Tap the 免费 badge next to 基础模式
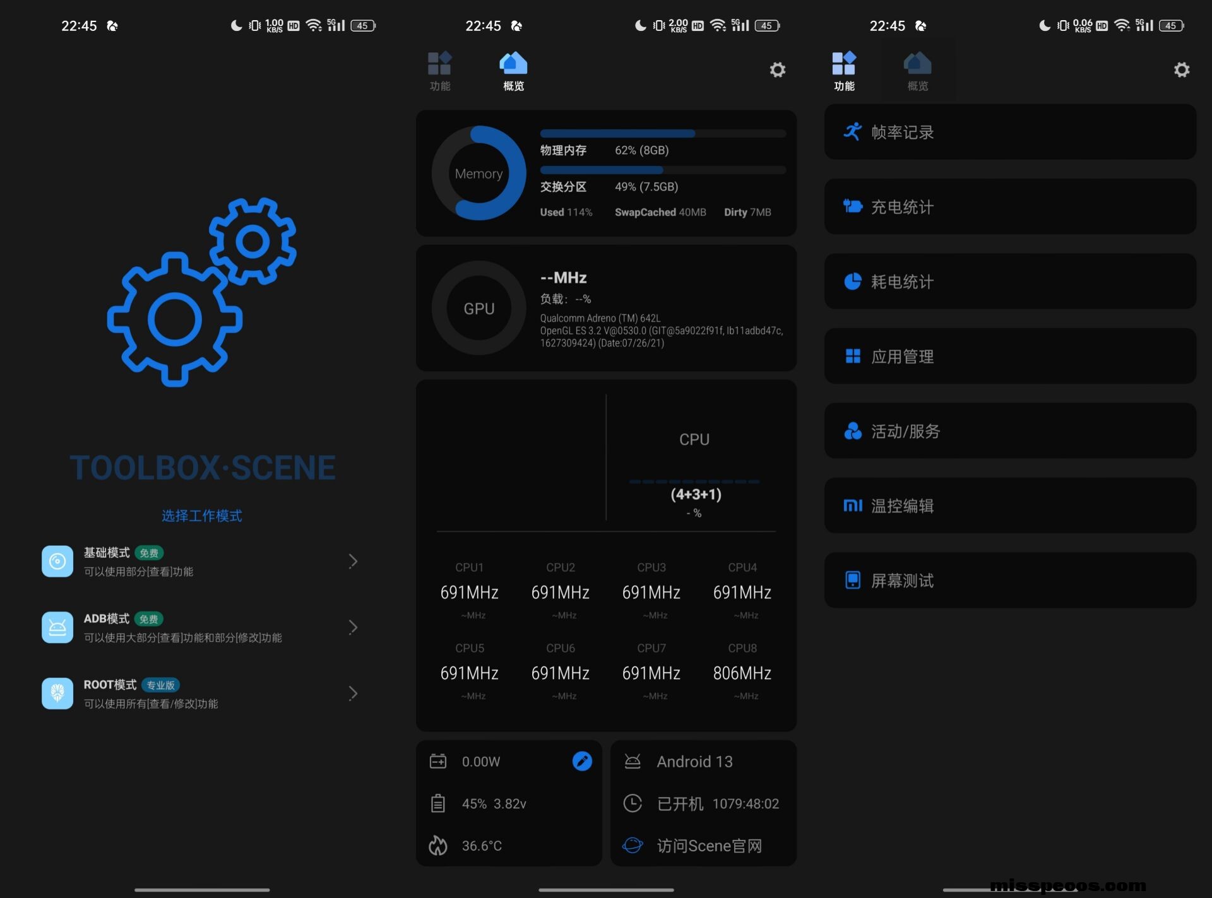 click(149, 553)
